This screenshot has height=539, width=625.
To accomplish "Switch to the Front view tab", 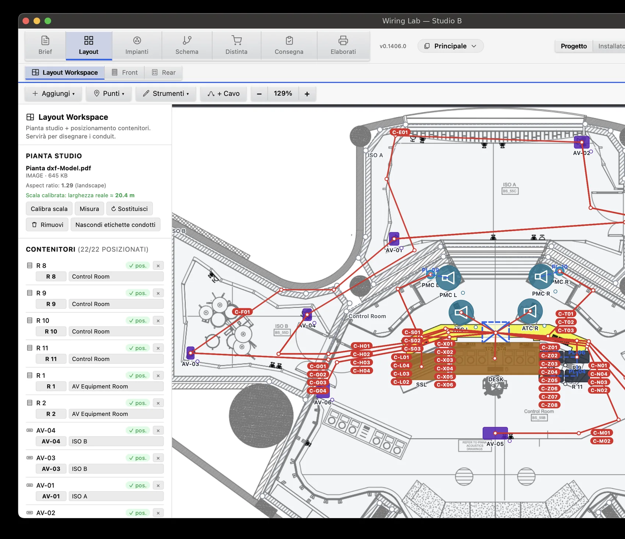I will tap(125, 72).
